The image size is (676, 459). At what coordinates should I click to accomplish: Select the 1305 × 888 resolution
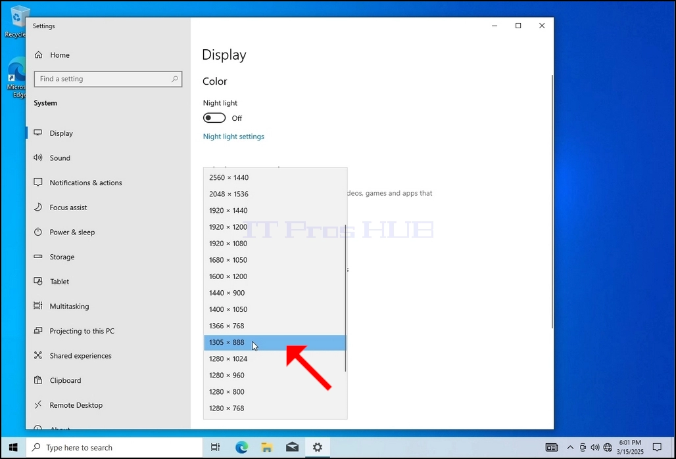point(275,343)
